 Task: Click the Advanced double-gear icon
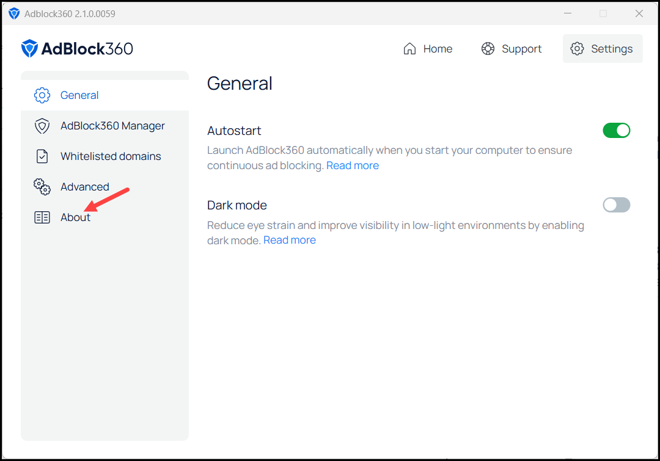pyautogui.click(x=42, y=187)
